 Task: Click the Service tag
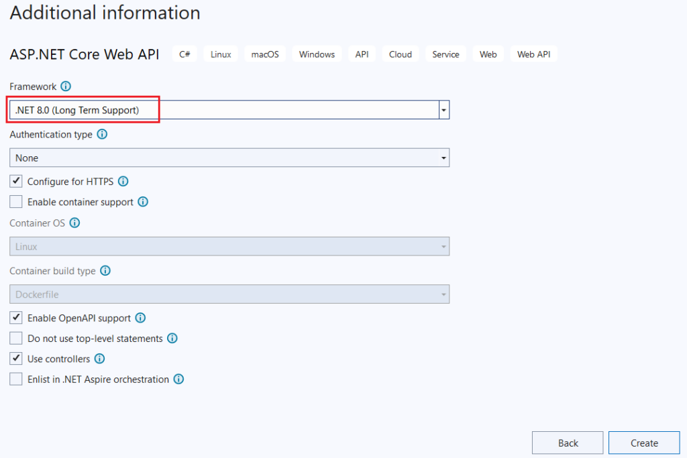pos(445,54)
